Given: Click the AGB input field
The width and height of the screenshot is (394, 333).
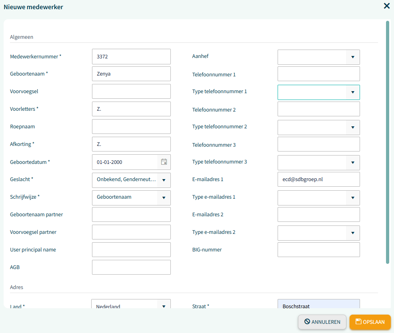Looking at the screenshot, I should (131, 267).
